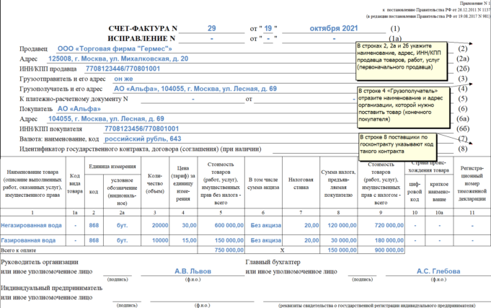Viewport: 491px width, 308px height.
Task: Click the quantity cell showing 20000
Action: [159, 225]
